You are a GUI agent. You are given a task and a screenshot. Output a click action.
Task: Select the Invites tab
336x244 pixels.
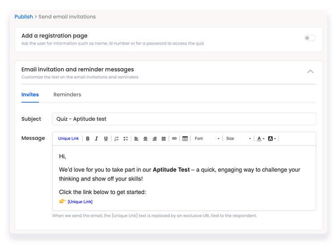click(x=30, y=94)
